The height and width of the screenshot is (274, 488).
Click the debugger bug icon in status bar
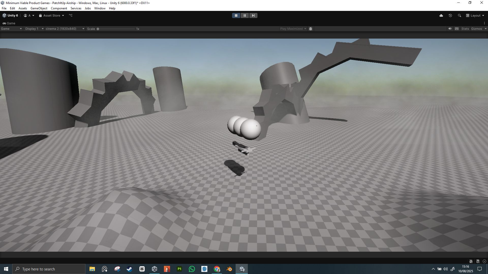tap(471, 261)
